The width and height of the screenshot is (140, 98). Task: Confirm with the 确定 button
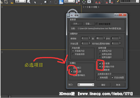103,85
